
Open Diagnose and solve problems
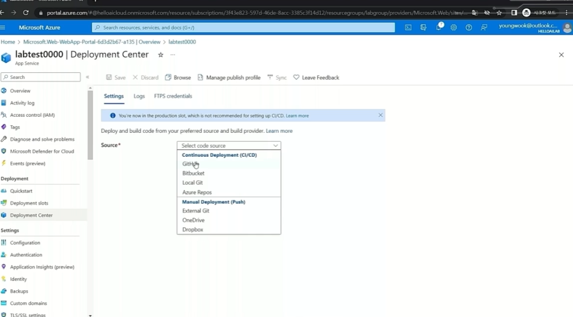coord(43,139)
